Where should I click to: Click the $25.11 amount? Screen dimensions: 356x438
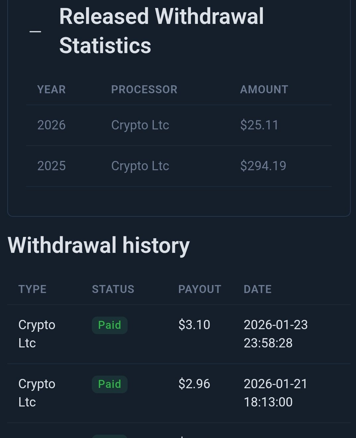(259, 125)
